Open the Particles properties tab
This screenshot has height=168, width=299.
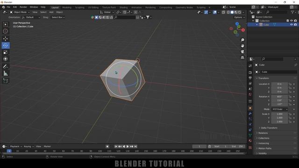(x=250, y=119)
